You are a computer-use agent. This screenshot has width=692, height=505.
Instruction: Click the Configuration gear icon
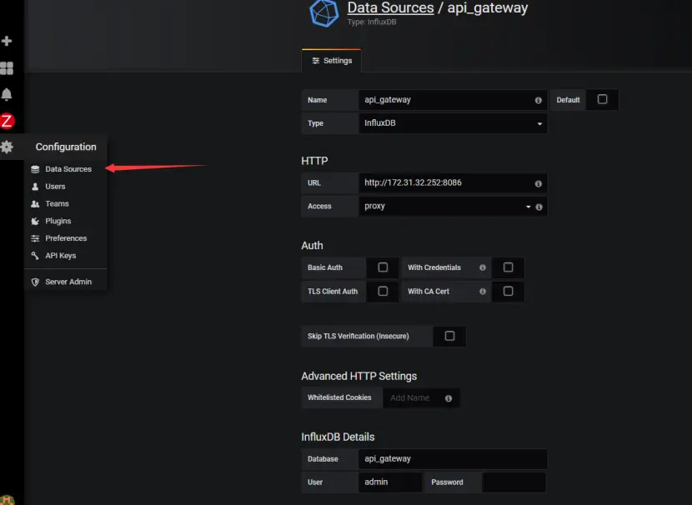tap(7, 147)
